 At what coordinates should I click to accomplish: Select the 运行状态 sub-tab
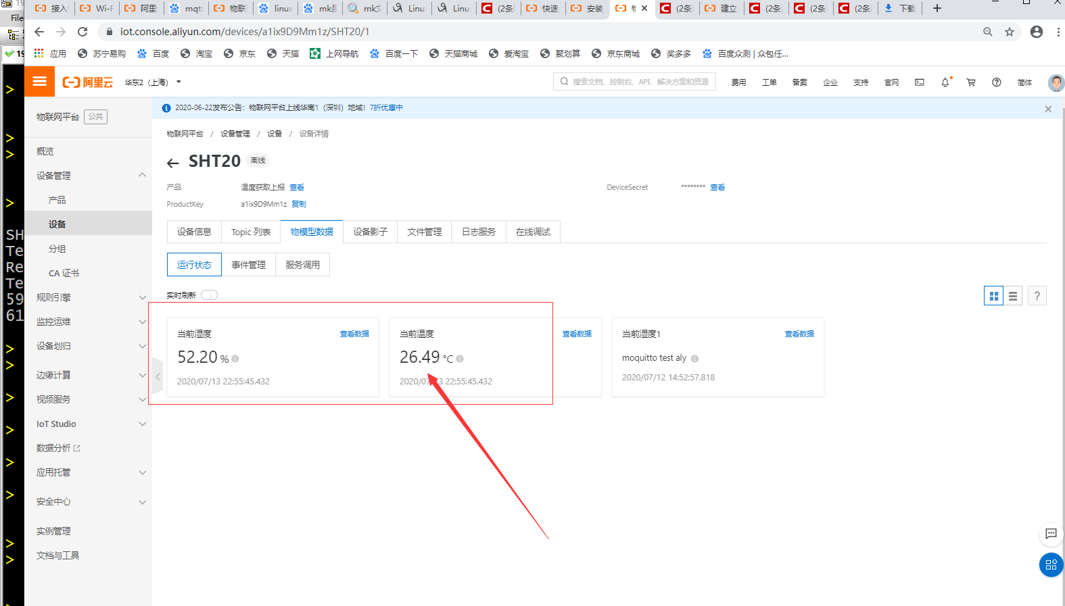[194, 265]
